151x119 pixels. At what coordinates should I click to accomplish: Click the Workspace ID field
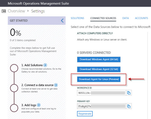pyautogui.click(x=101, y=93)
